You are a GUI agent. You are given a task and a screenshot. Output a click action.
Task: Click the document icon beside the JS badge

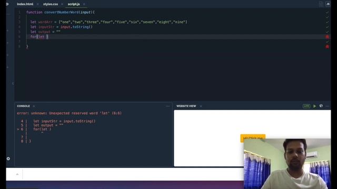(x=321, y=4)
